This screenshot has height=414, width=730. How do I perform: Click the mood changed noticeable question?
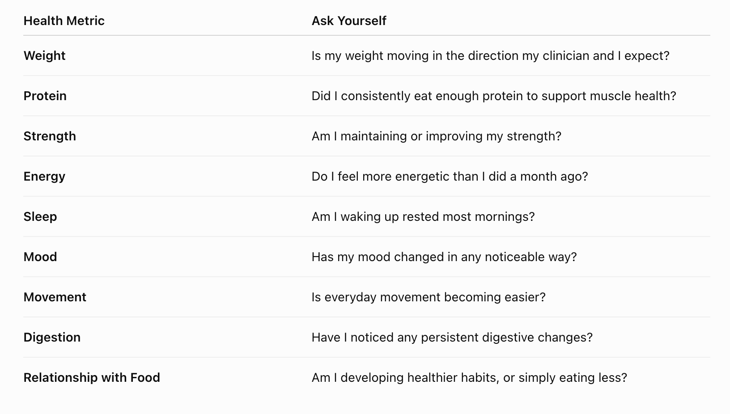pos(444,257)
